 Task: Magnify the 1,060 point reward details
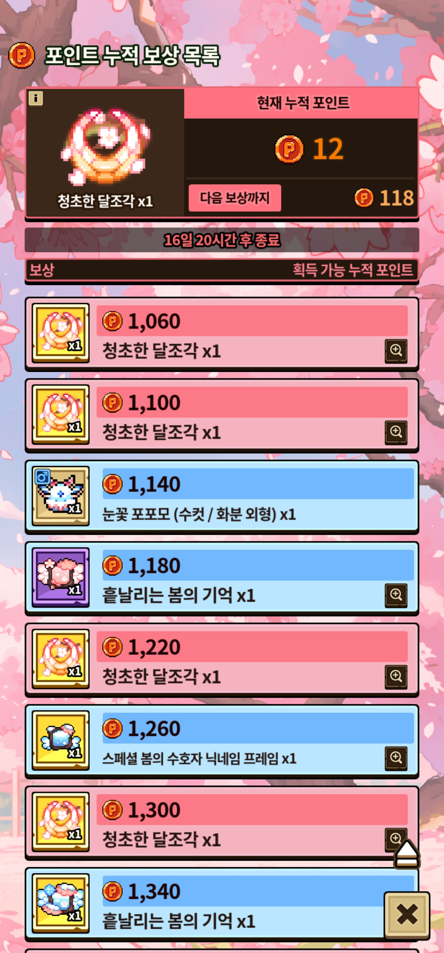pyautogui.click(x=396, y=351)
